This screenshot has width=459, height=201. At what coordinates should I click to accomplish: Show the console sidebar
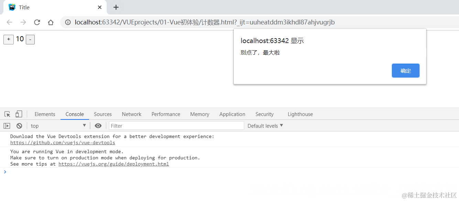[7, 126]
